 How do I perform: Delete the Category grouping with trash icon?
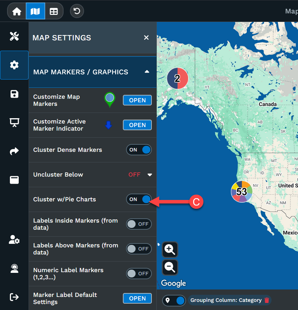(x=267, y=300)
